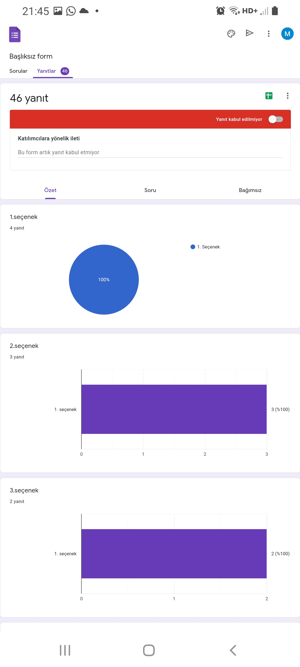Click the blue 100% pie chart

point(104,280)
